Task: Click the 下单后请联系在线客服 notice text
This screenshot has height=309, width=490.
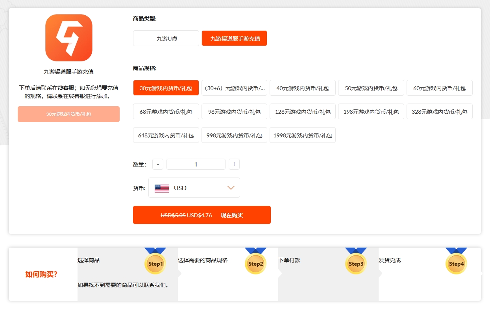Action: pyautogui.click(x=68, y=92)
